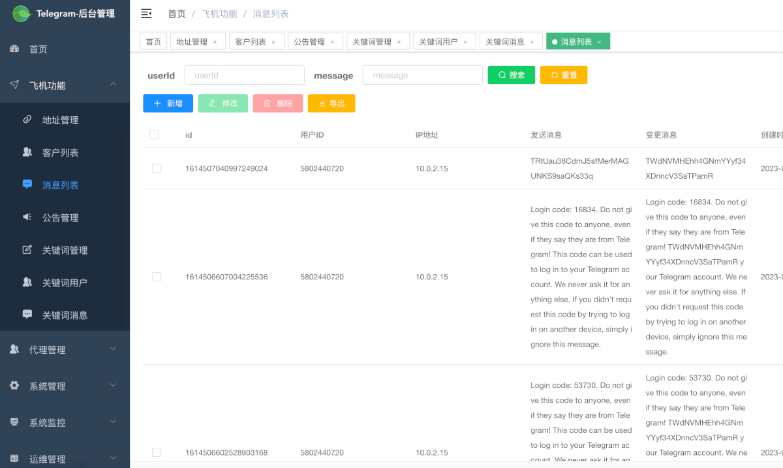Close the 地址管理 tab
The width and height of the screenshot is (783, 468).
click(215, 42)
